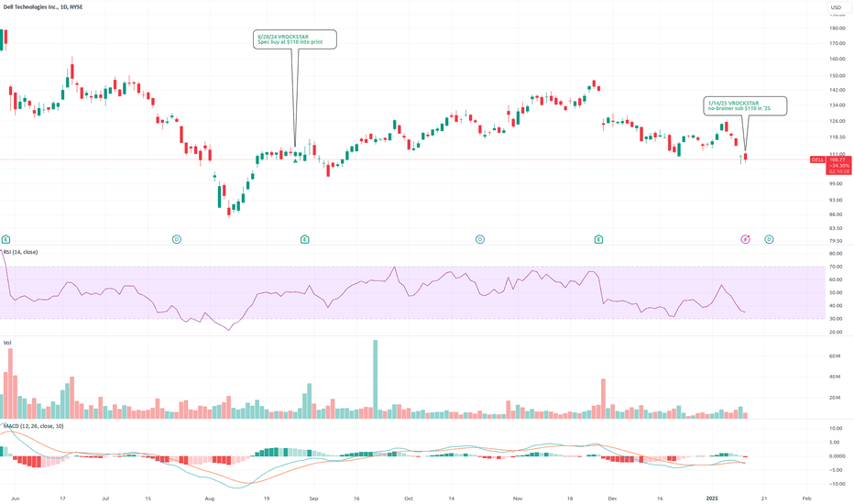This screenshot has width=854, height=504.
Task: Click the Oct label on the time axis
Action: pos(409,498)
